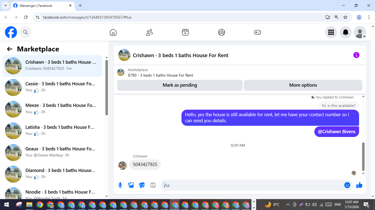Click Mark as pending button

click(180, 85)
